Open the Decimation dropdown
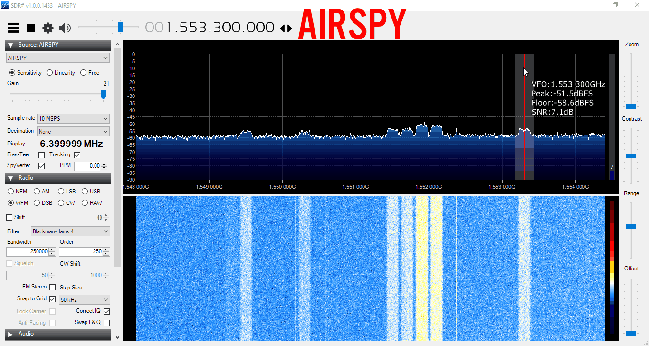 (x=73, y=132)
